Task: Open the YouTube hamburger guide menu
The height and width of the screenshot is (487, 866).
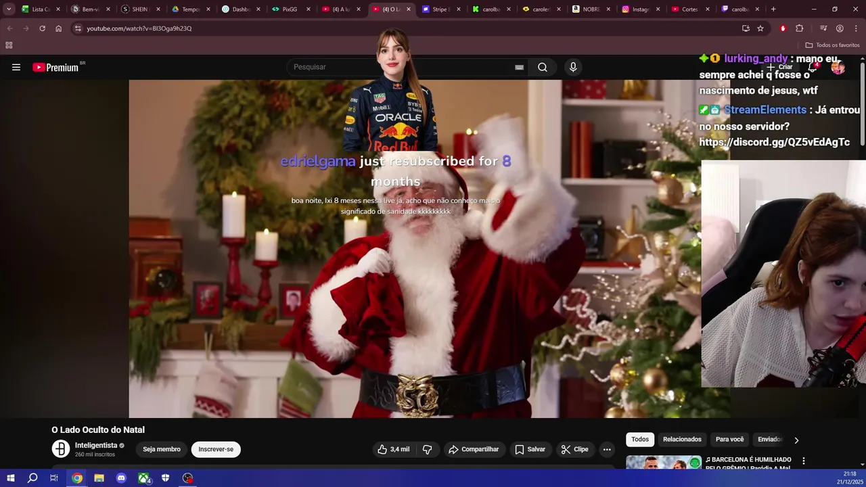Action: pos(16,67)
